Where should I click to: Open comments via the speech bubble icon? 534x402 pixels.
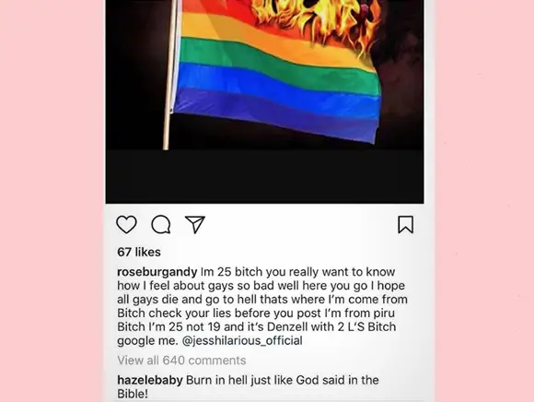[161, 225]
